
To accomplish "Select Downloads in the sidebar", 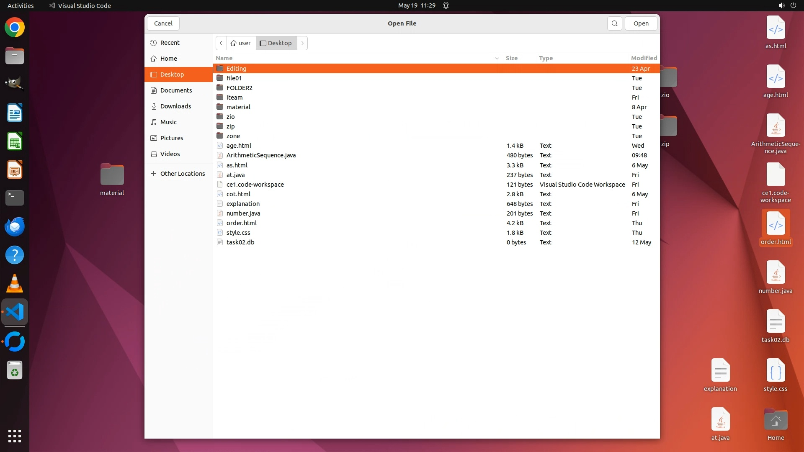I will 175,106.
